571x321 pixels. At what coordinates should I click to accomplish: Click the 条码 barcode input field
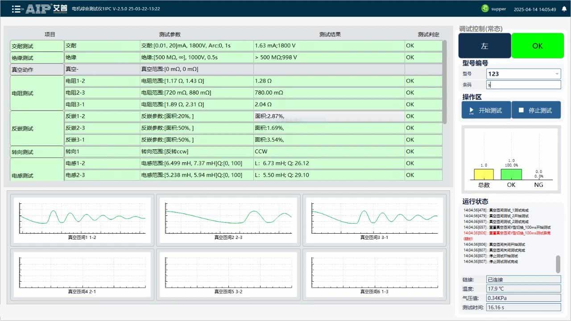coord(523,84)
